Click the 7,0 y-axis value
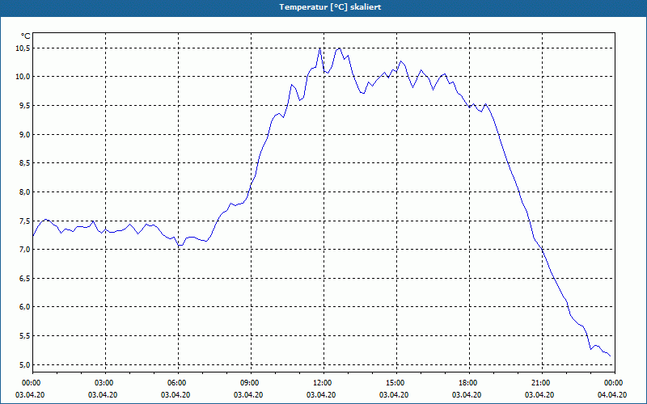The width and height of the screenshot is (647, 404). pyautogui.click(x=24, y=250)
